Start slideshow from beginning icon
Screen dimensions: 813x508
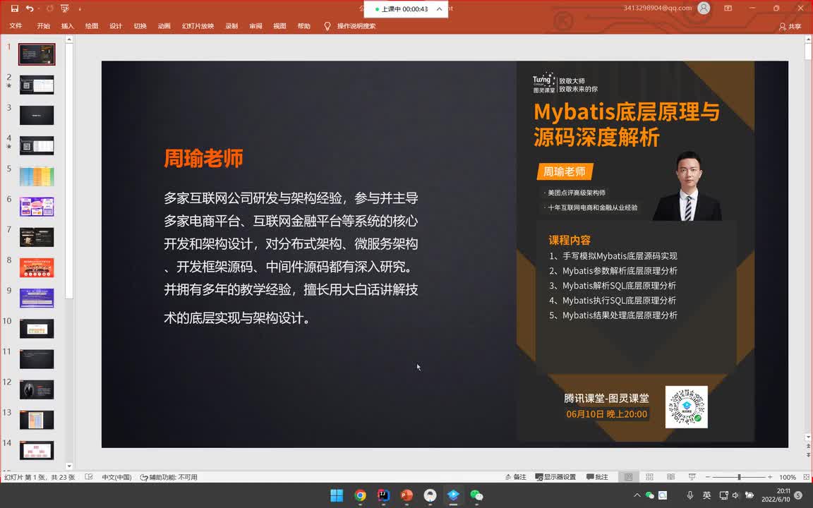65,8
